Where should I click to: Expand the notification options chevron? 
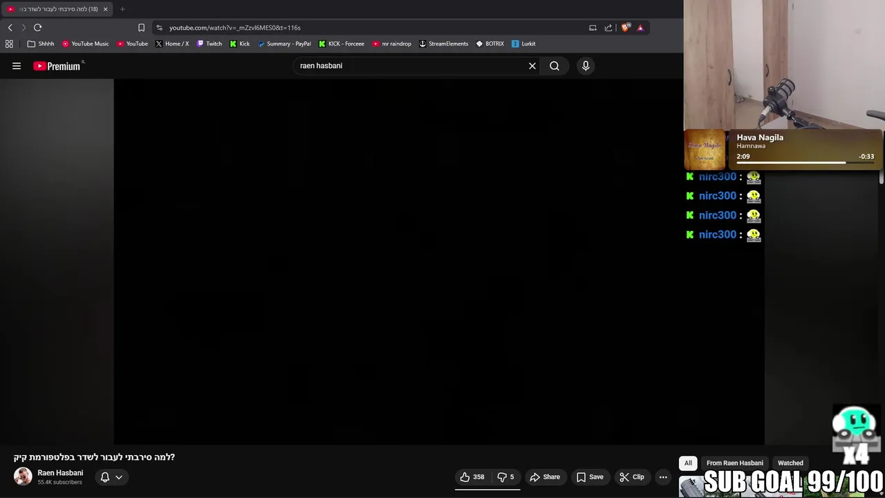119,477
